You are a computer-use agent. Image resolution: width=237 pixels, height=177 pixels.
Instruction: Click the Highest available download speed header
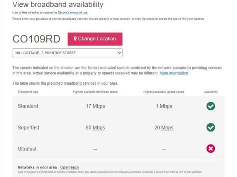tap(95, 92)
